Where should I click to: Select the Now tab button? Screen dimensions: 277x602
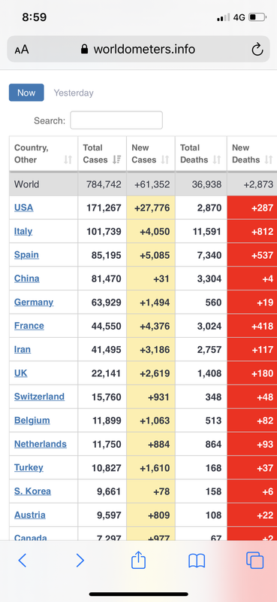coord(26,93)
